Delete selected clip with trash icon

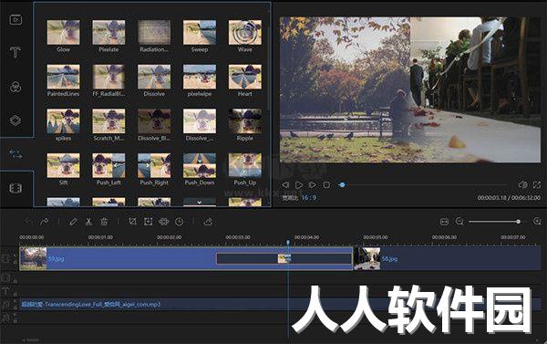(104, 222)
